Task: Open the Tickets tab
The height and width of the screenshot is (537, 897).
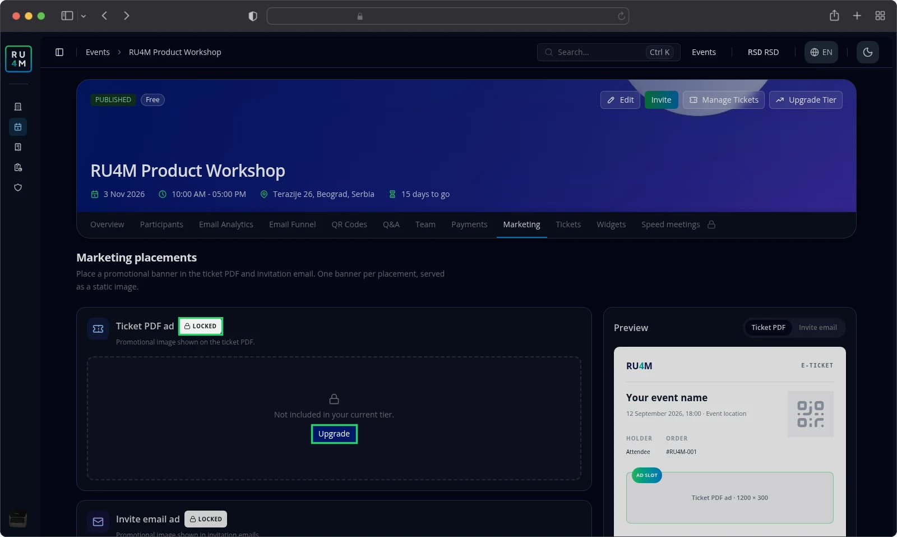Action: (x=568, y=224)
